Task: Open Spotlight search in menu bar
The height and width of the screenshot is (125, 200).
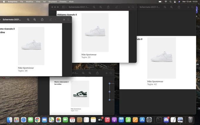Action: click(170, 2)
